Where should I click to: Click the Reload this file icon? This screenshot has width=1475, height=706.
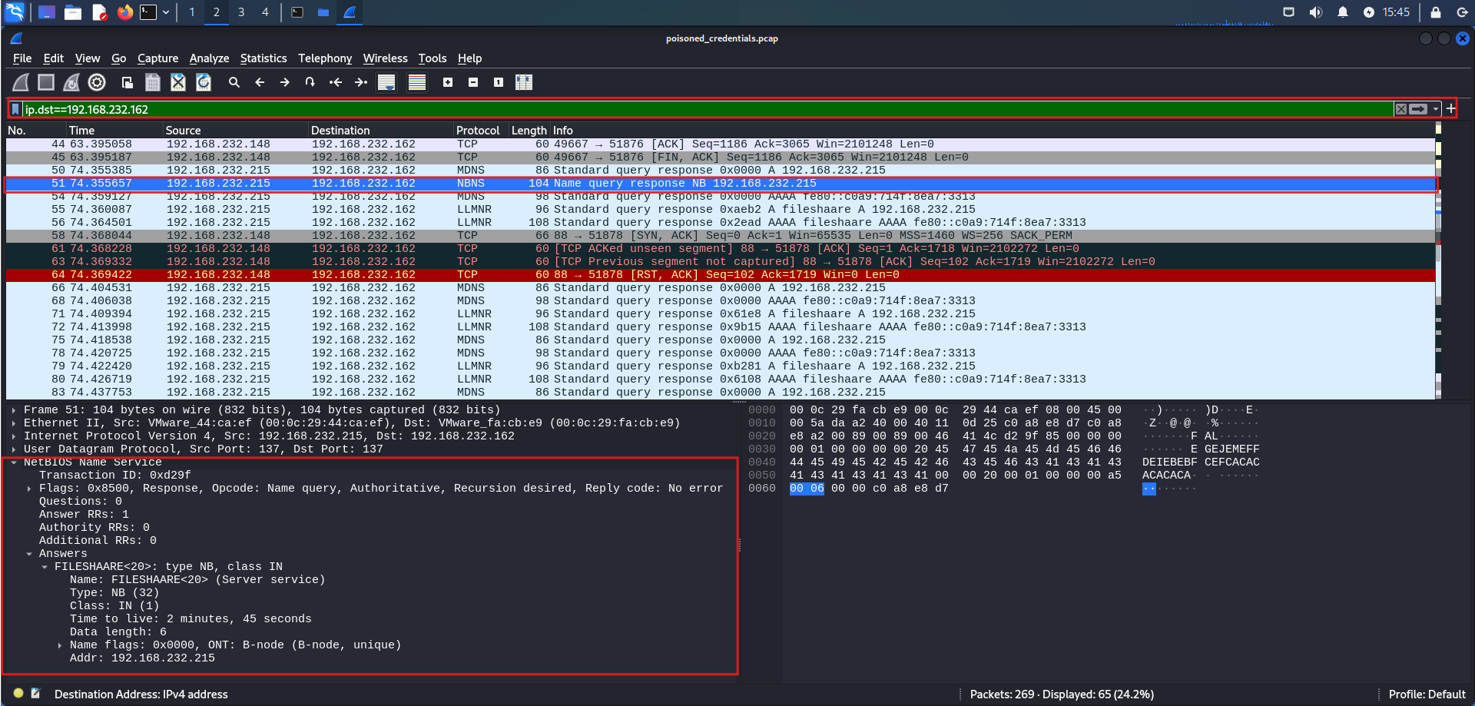(x=204, y=82)
